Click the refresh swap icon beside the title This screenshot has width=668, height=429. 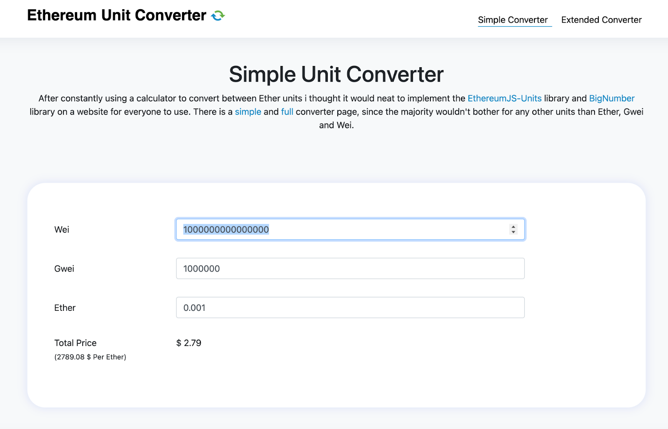click(218, 15)
